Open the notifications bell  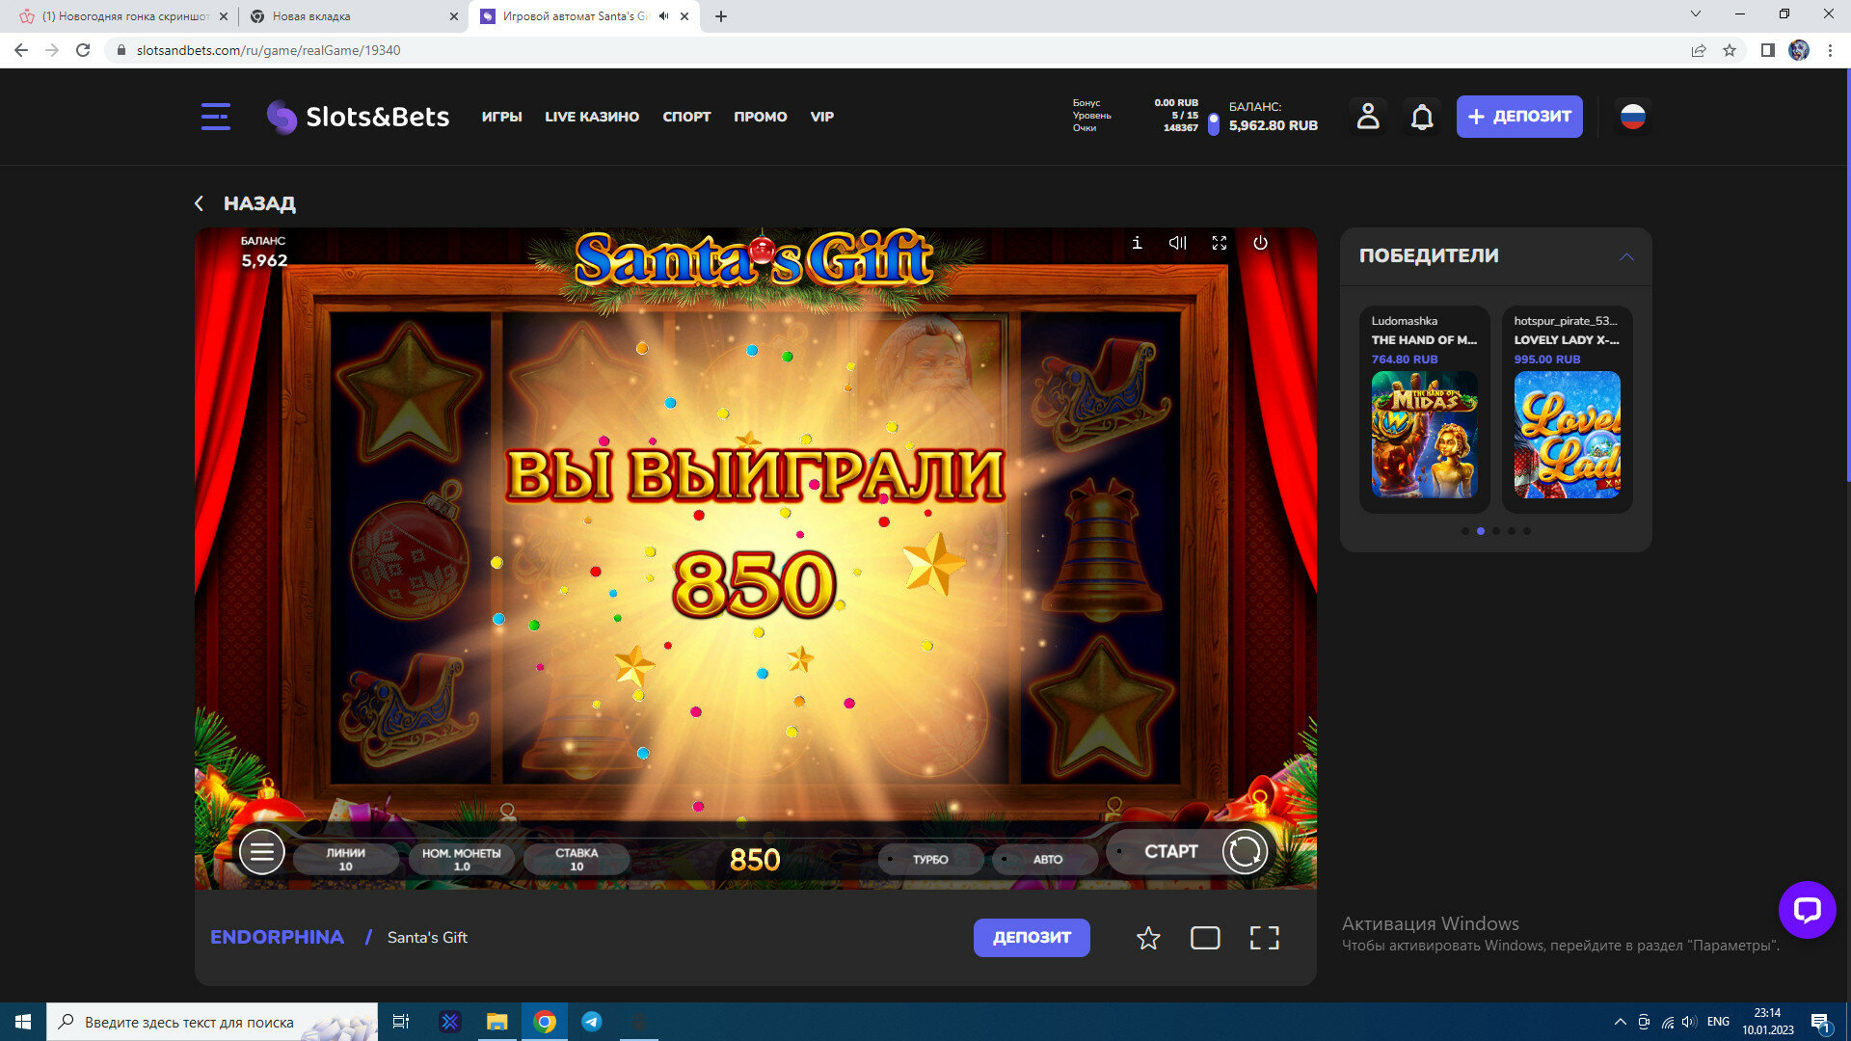click(x=1421, y=117)
